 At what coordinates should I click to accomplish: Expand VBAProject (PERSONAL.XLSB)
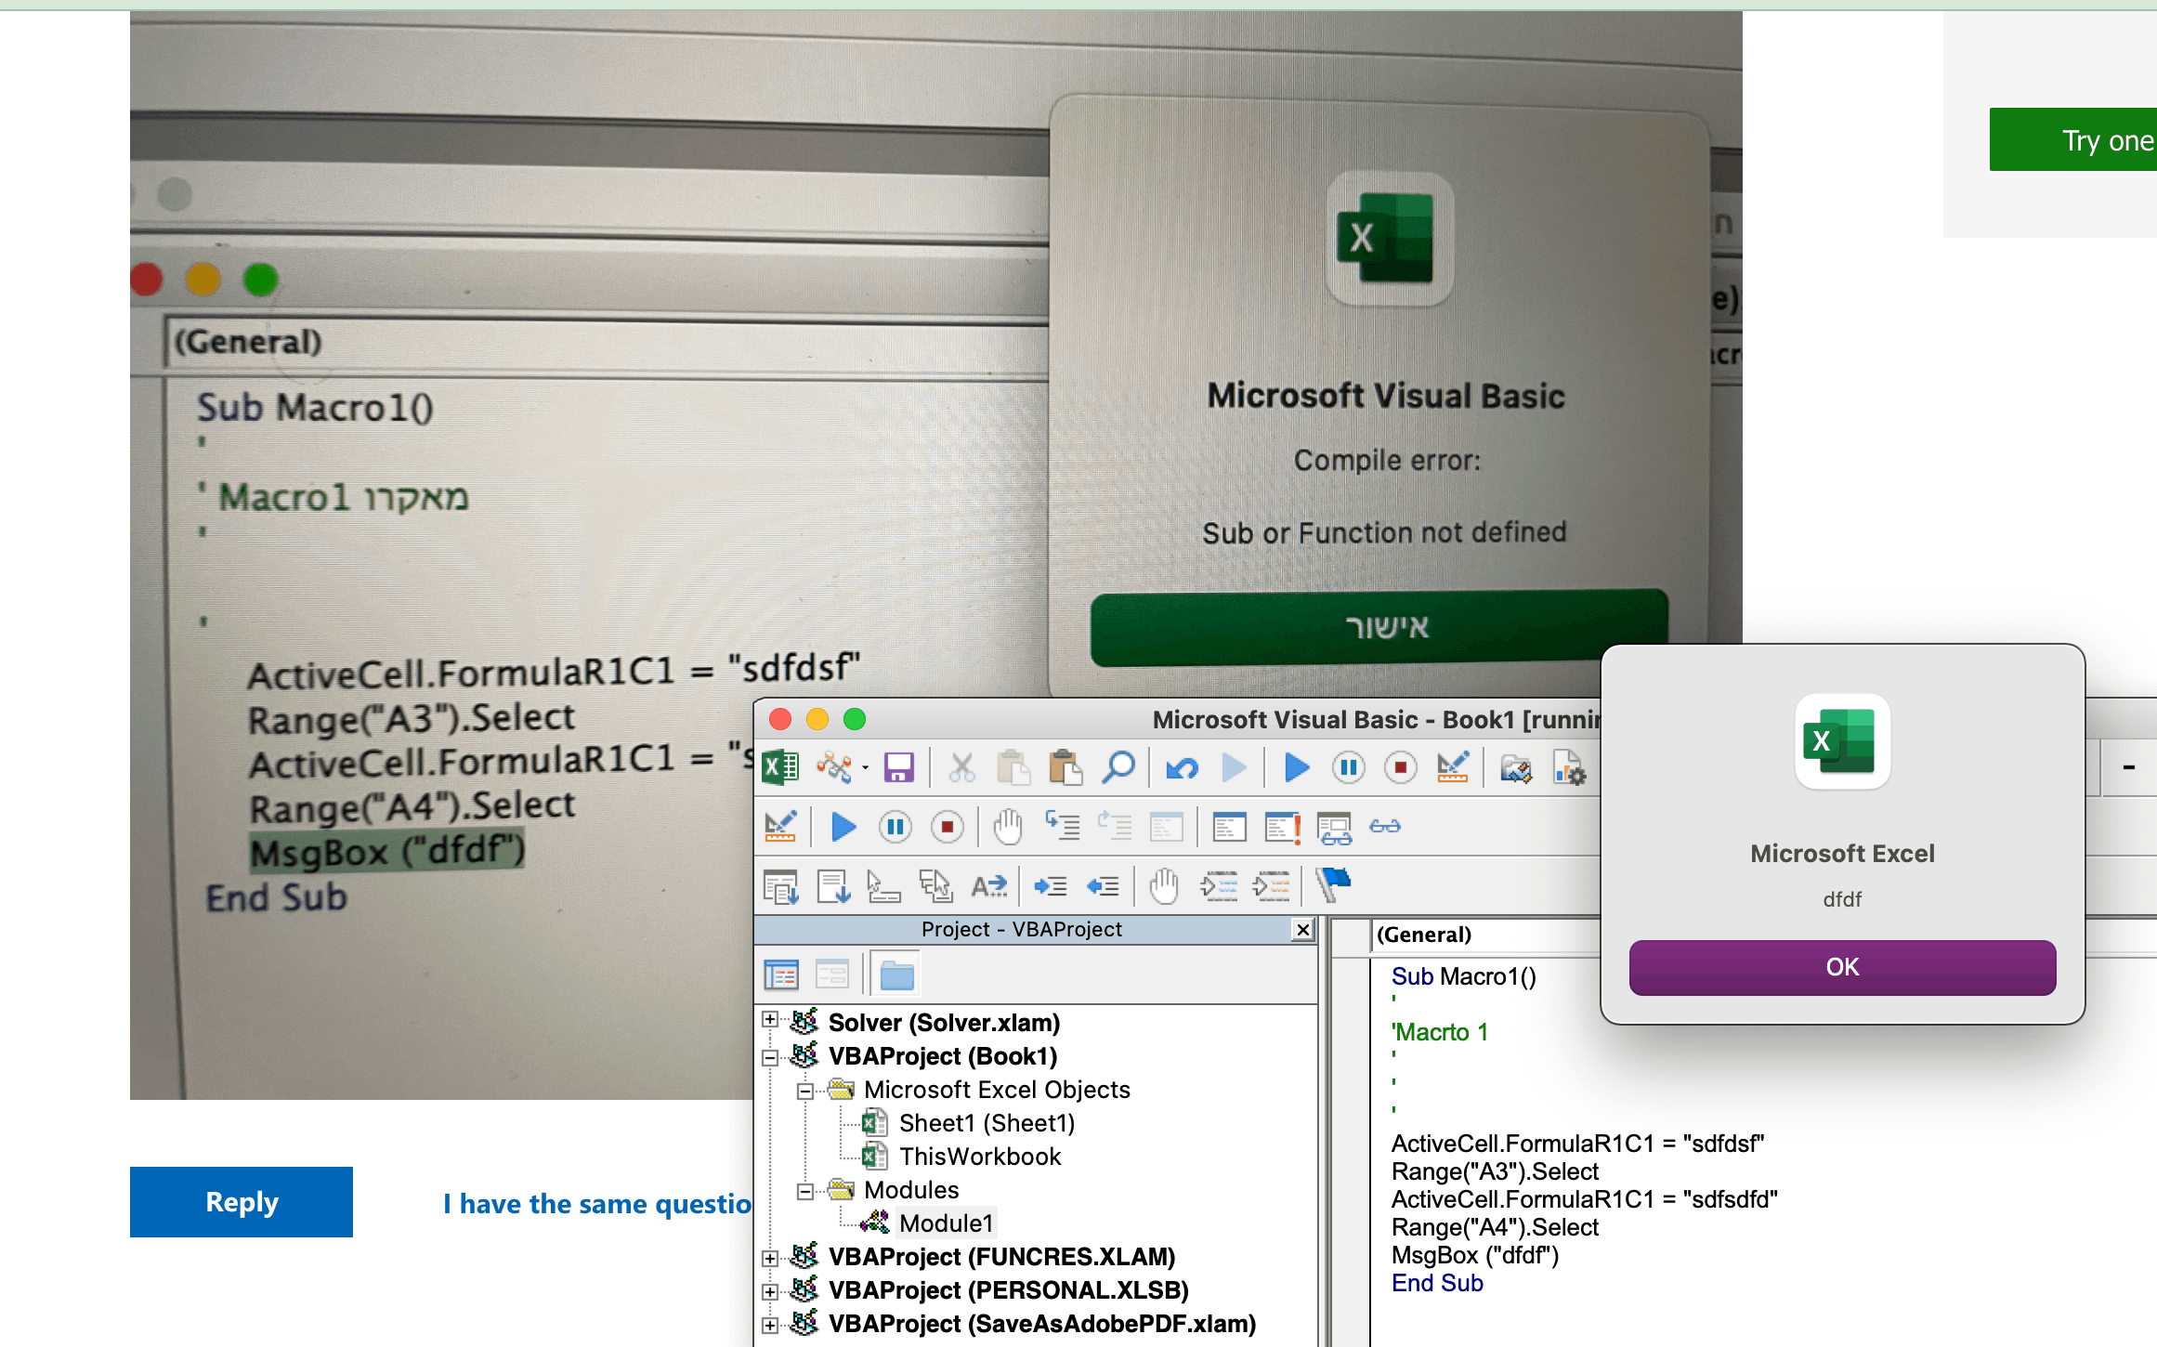[x=770, y=1292]
